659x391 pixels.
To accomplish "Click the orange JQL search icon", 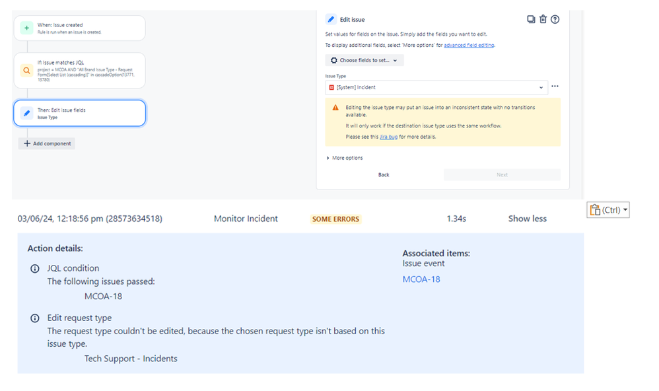I will click(26, 70).
